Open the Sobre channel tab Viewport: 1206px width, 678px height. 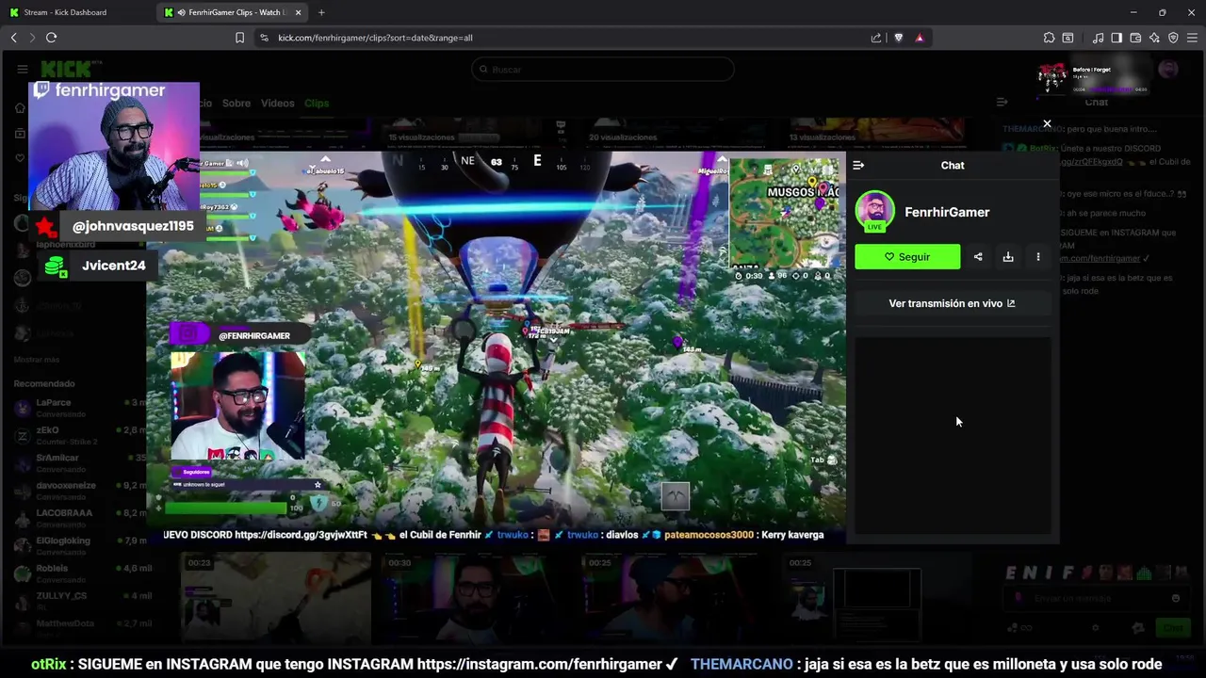point(236,103)
